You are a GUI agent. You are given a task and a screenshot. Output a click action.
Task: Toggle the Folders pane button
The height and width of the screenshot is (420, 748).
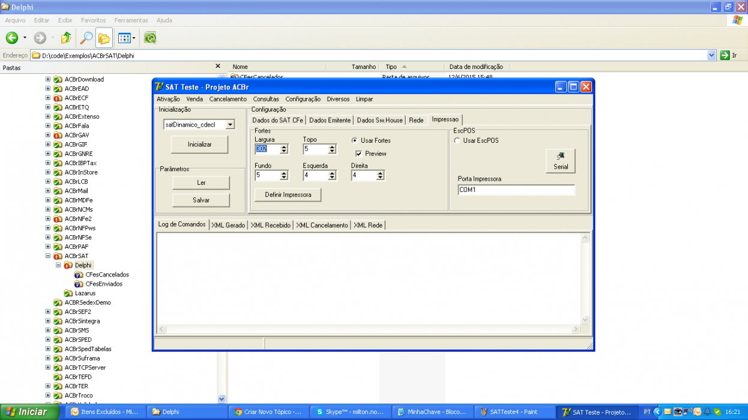[104, 38]
